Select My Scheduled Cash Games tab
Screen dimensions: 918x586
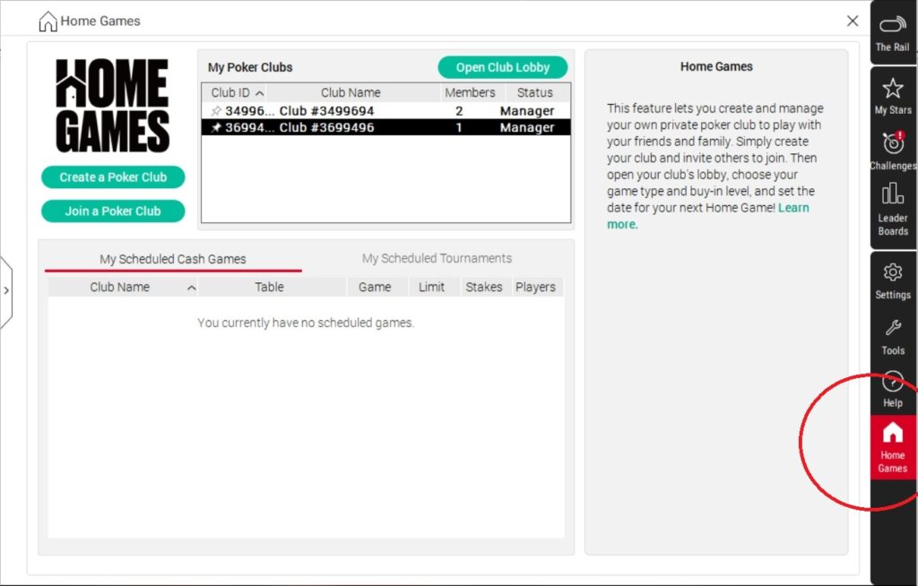click(x=173, y=259)
